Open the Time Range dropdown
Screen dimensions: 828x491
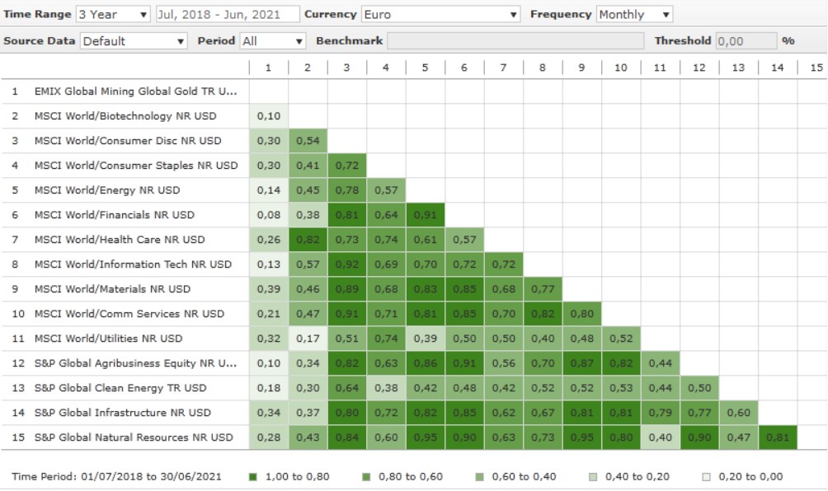[x=113, y=15]
